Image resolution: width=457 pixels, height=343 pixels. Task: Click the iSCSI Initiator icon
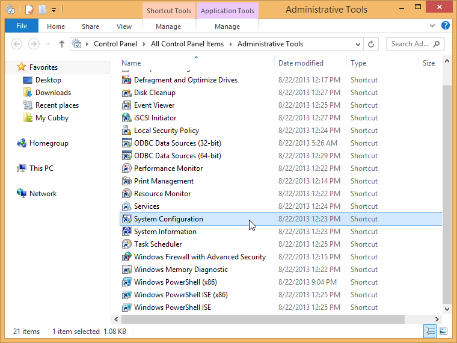click(126, 118)
